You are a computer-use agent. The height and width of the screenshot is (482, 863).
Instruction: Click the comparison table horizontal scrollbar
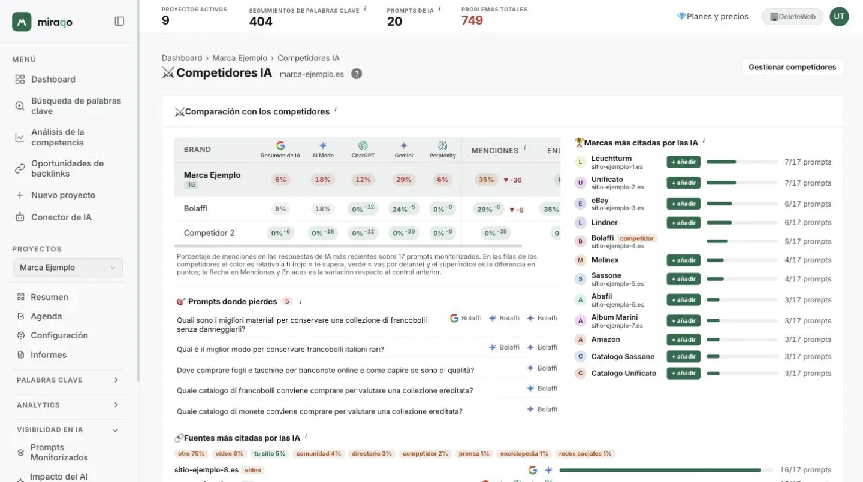pyautogui.click(x=348, y=246)
